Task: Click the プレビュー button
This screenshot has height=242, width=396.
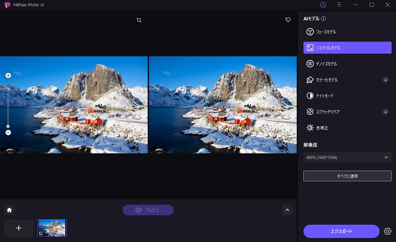Action: click(148, 210)
